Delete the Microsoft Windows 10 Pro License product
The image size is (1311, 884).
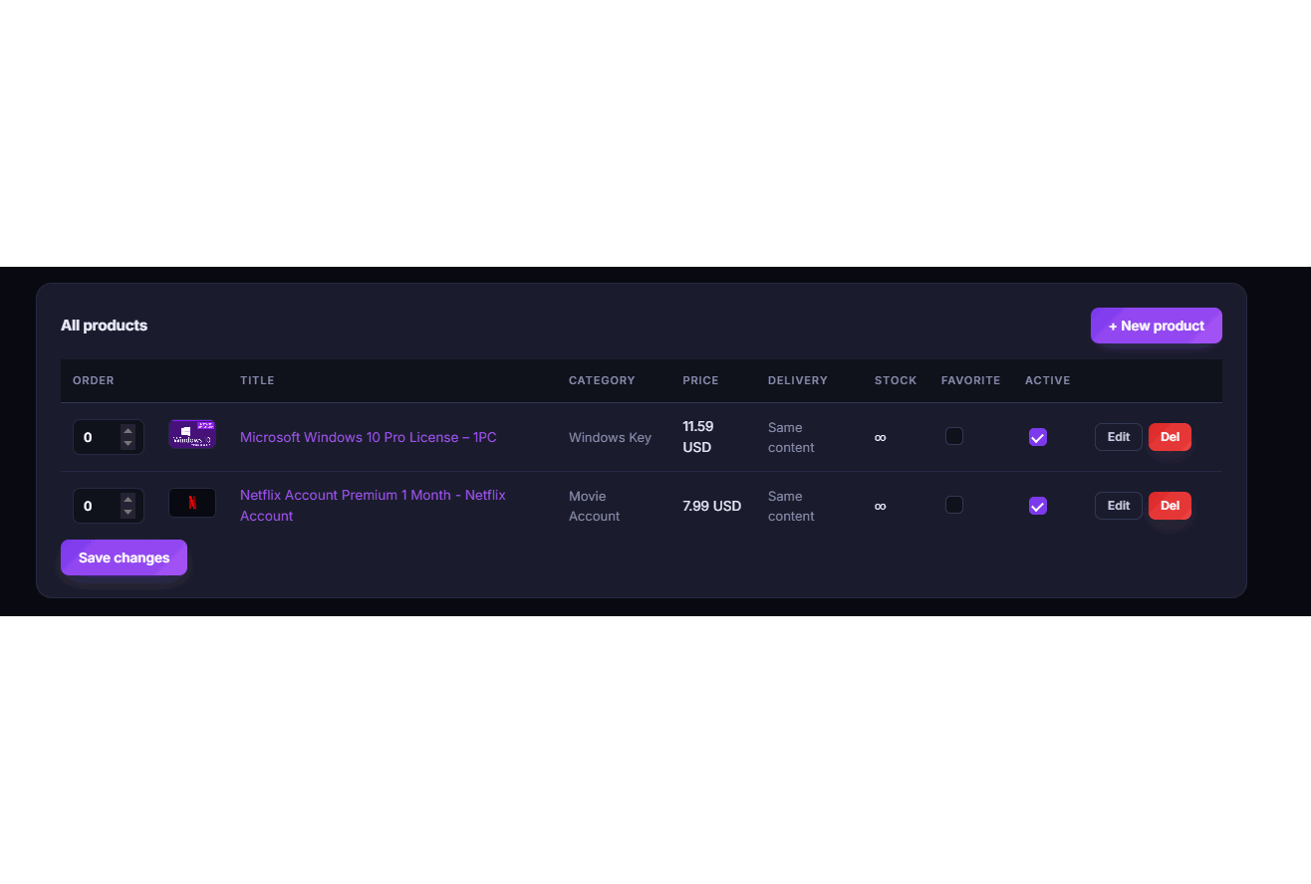[1170, 437]
